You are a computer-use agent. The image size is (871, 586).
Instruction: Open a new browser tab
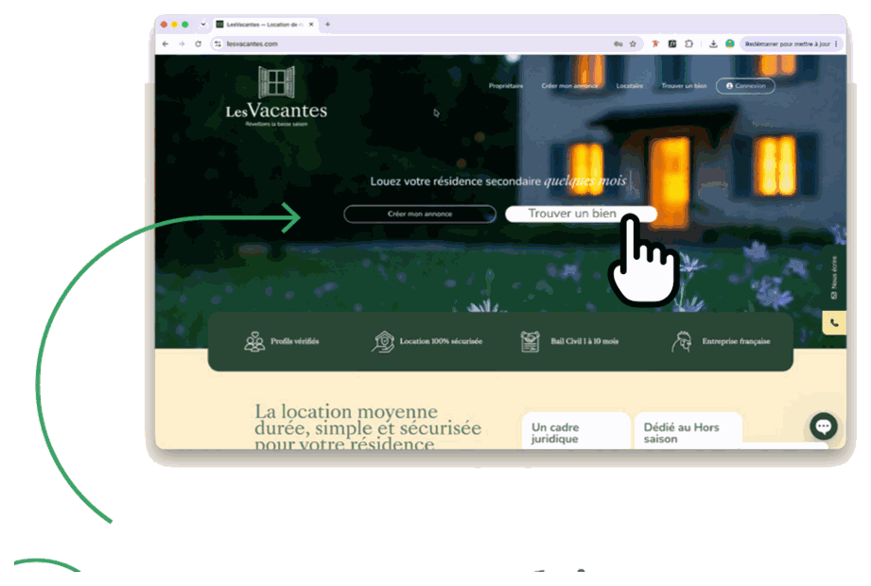pos(328,25)
